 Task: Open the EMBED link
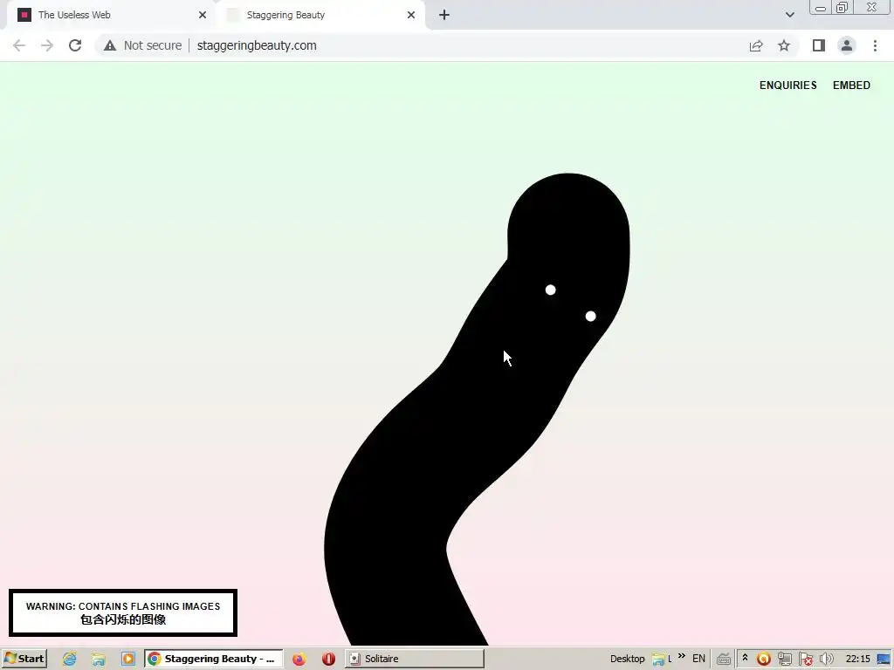coord(851,85)
